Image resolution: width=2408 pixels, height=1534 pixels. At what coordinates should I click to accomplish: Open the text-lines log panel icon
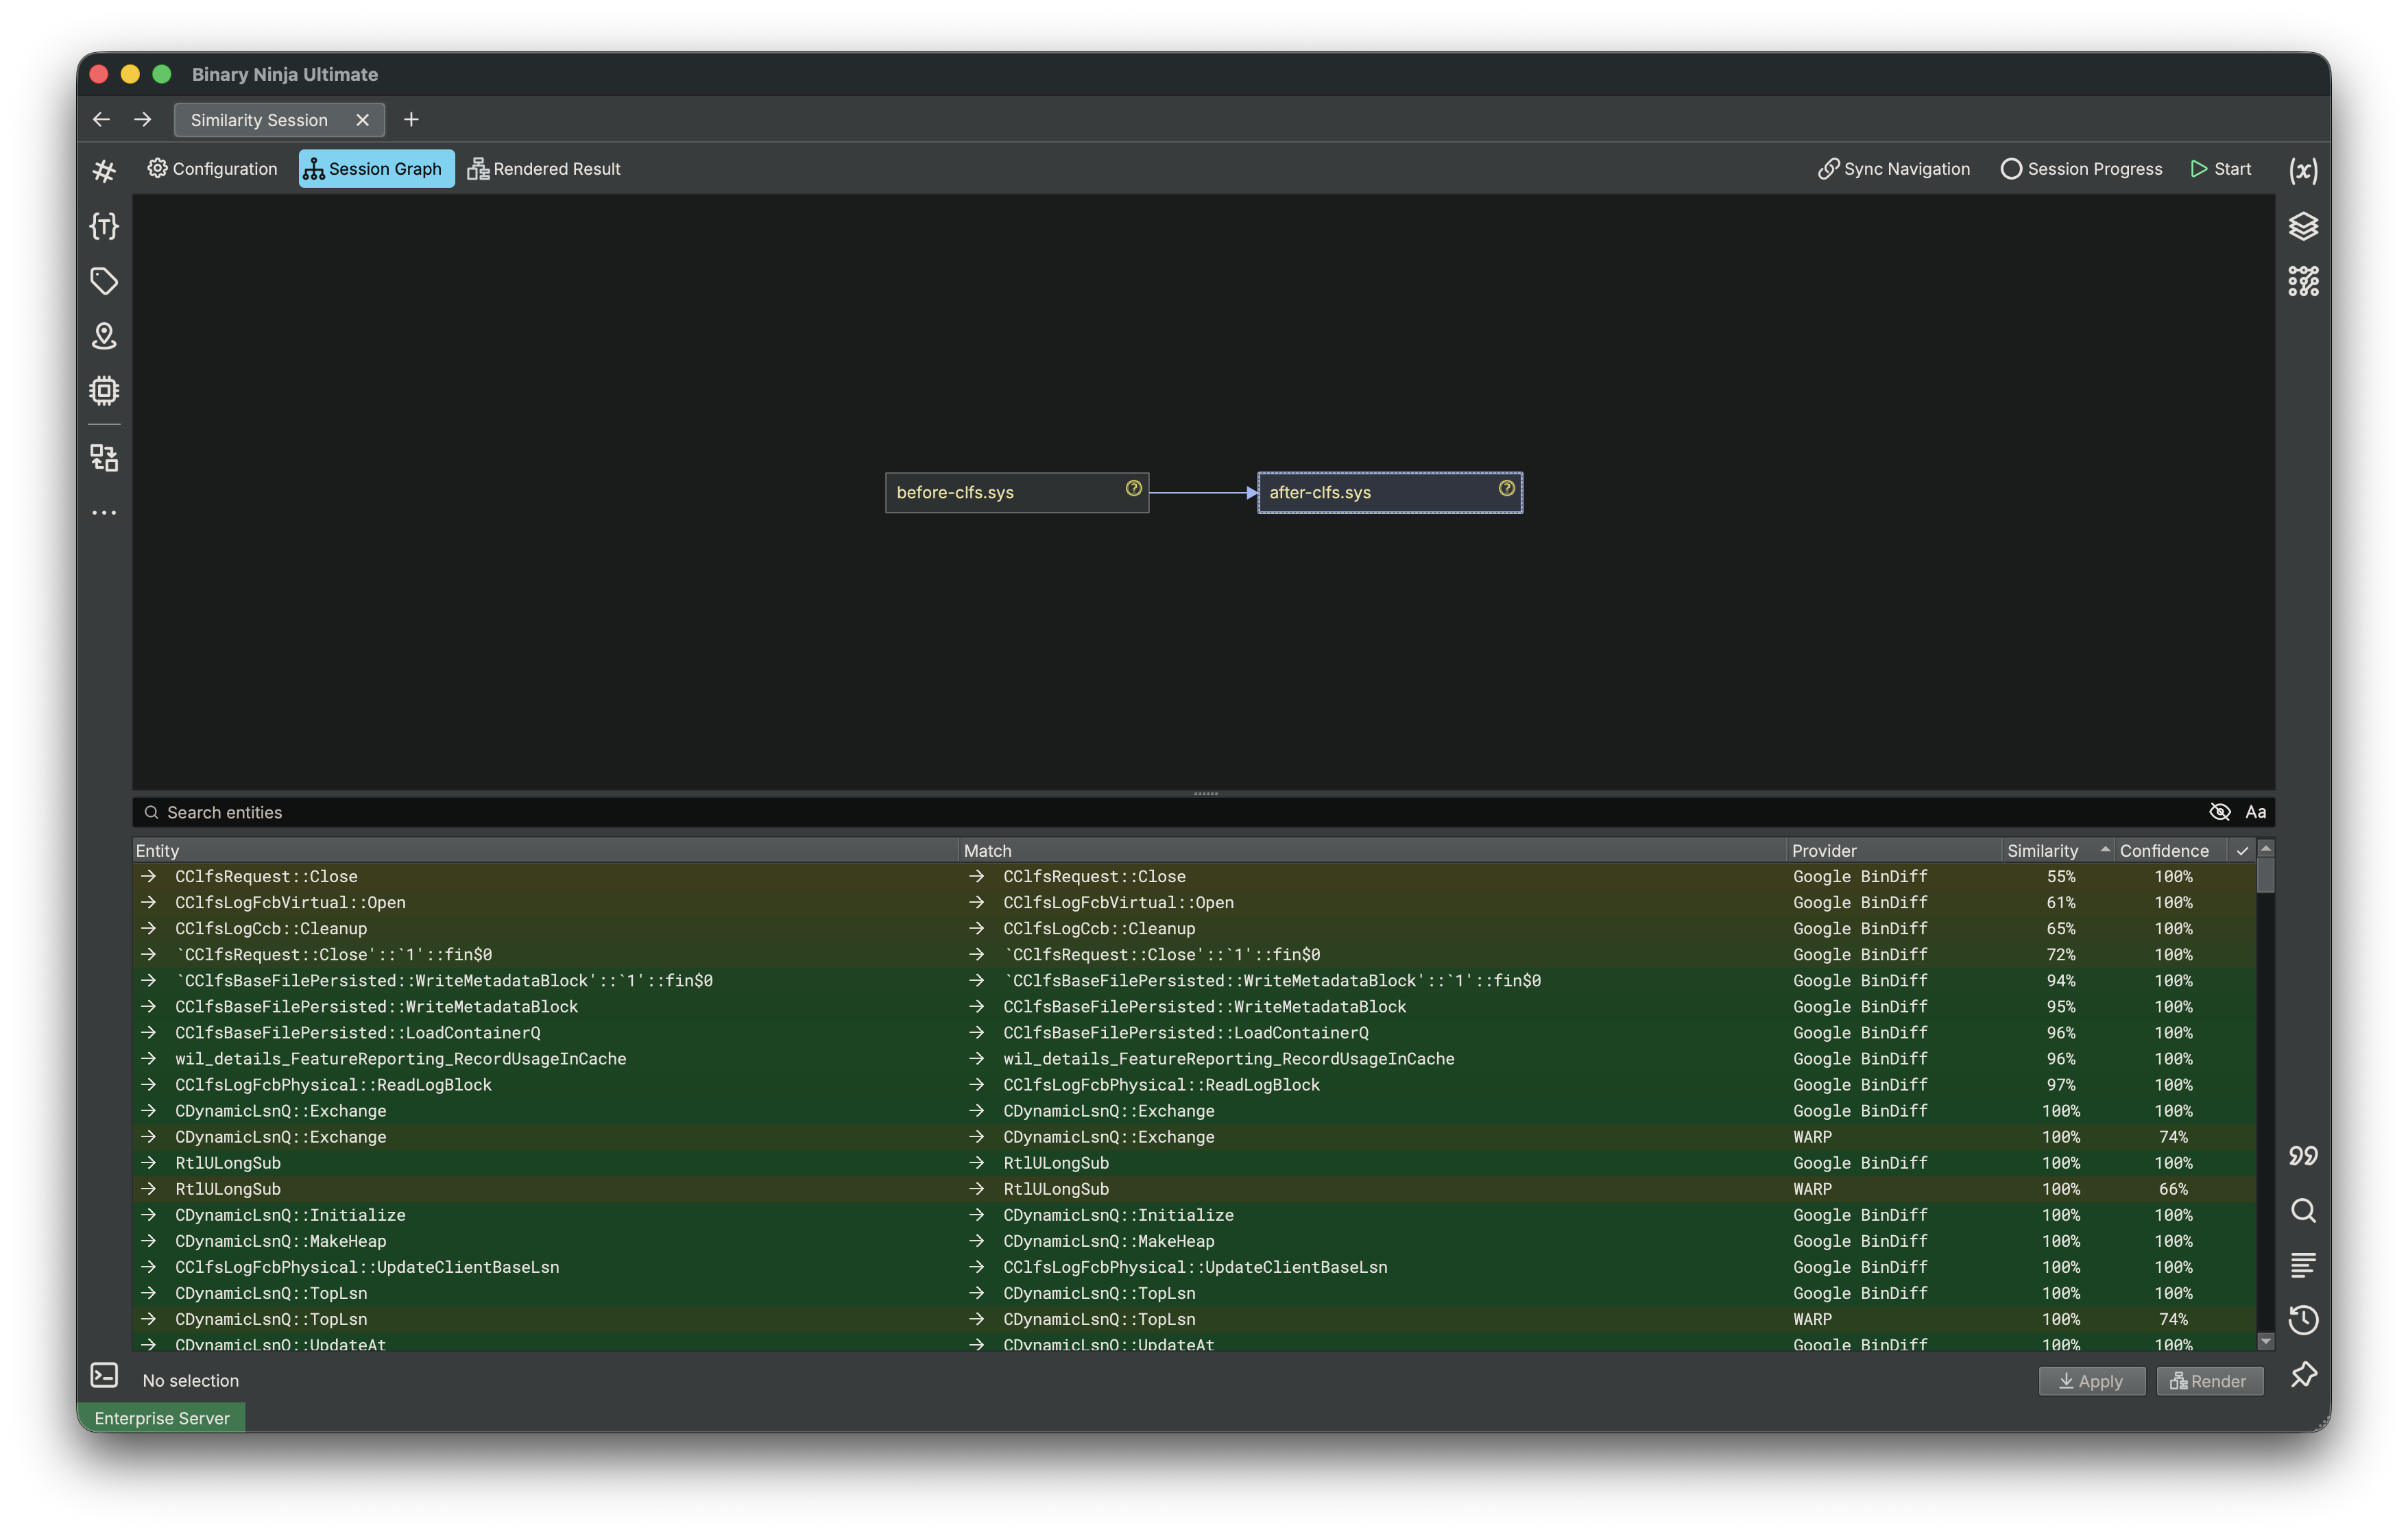click(x=2303, y=1265)
